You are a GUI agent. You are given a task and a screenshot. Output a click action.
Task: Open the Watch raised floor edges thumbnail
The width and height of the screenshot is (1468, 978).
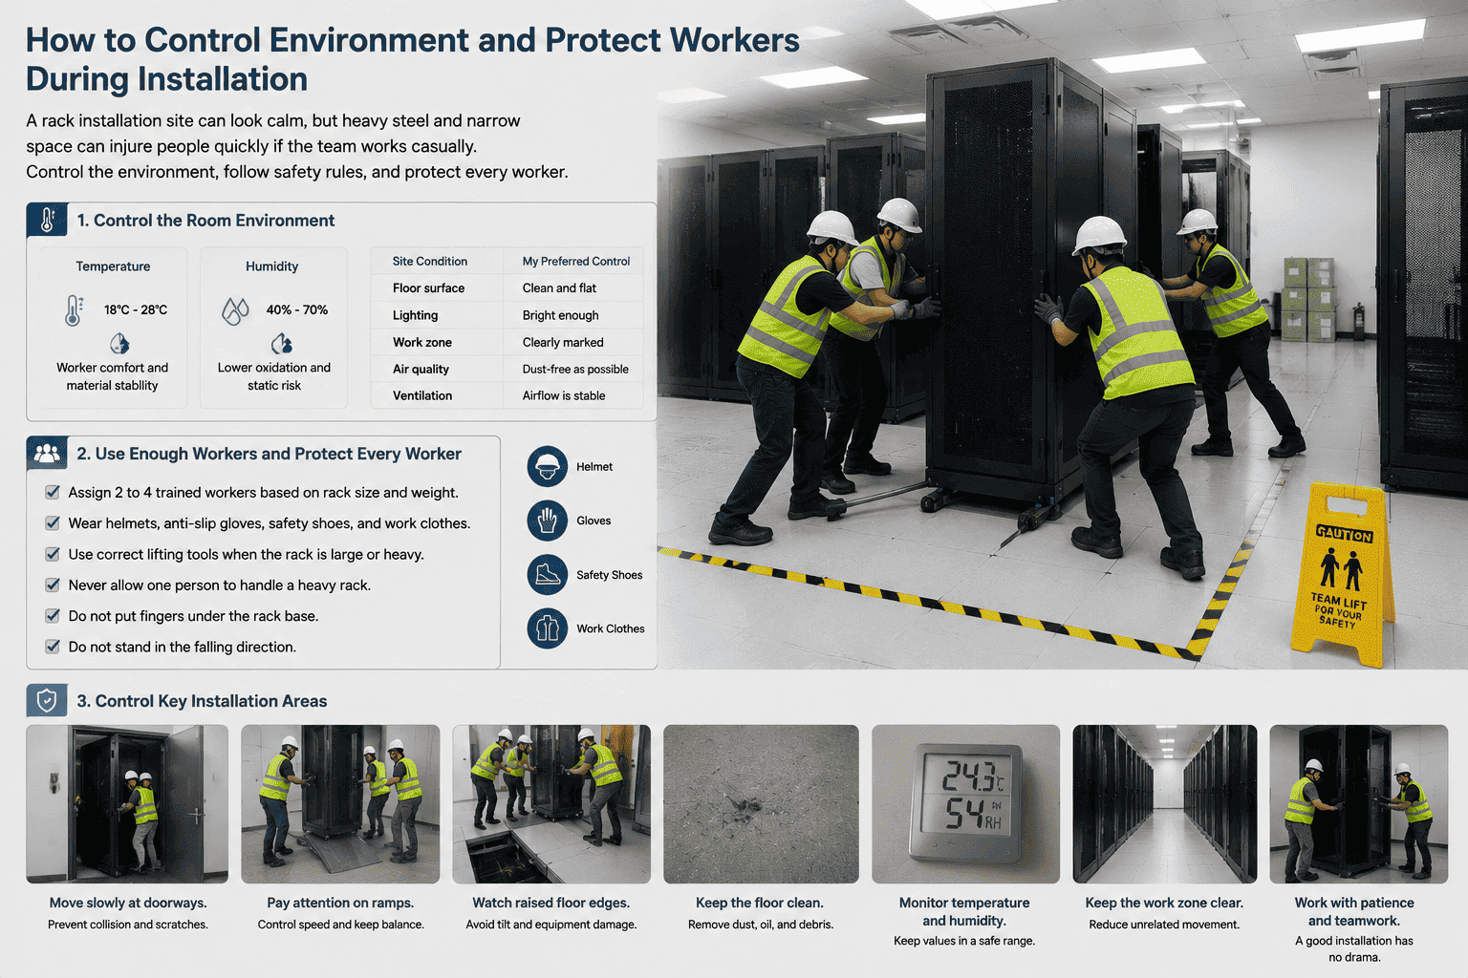(551, 804)
